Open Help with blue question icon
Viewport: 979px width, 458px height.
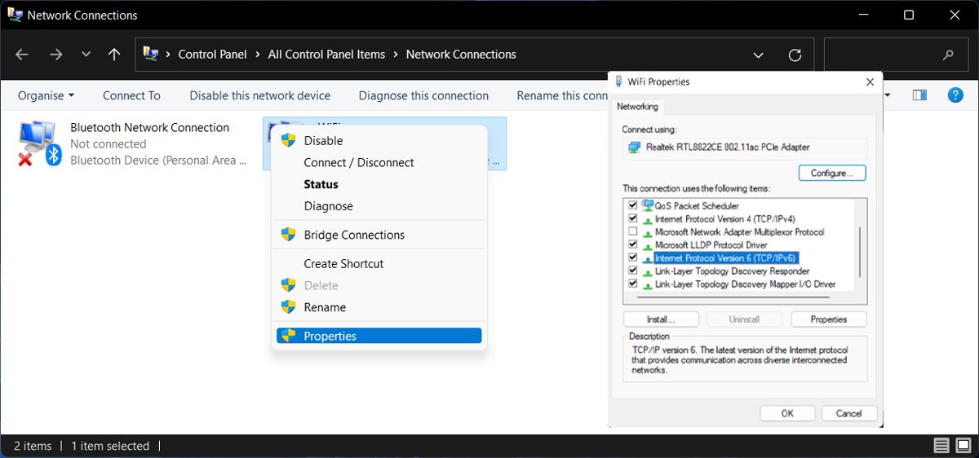click(955, 95)
